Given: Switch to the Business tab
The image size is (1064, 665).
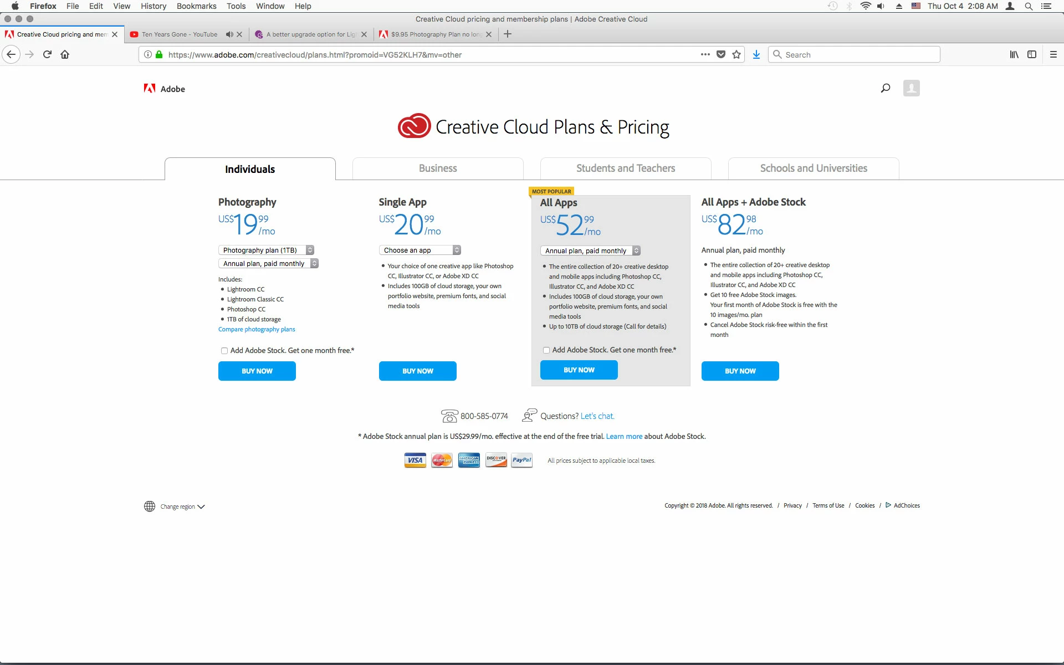Looking at the screenshot, I should click(x=438, y=168).
